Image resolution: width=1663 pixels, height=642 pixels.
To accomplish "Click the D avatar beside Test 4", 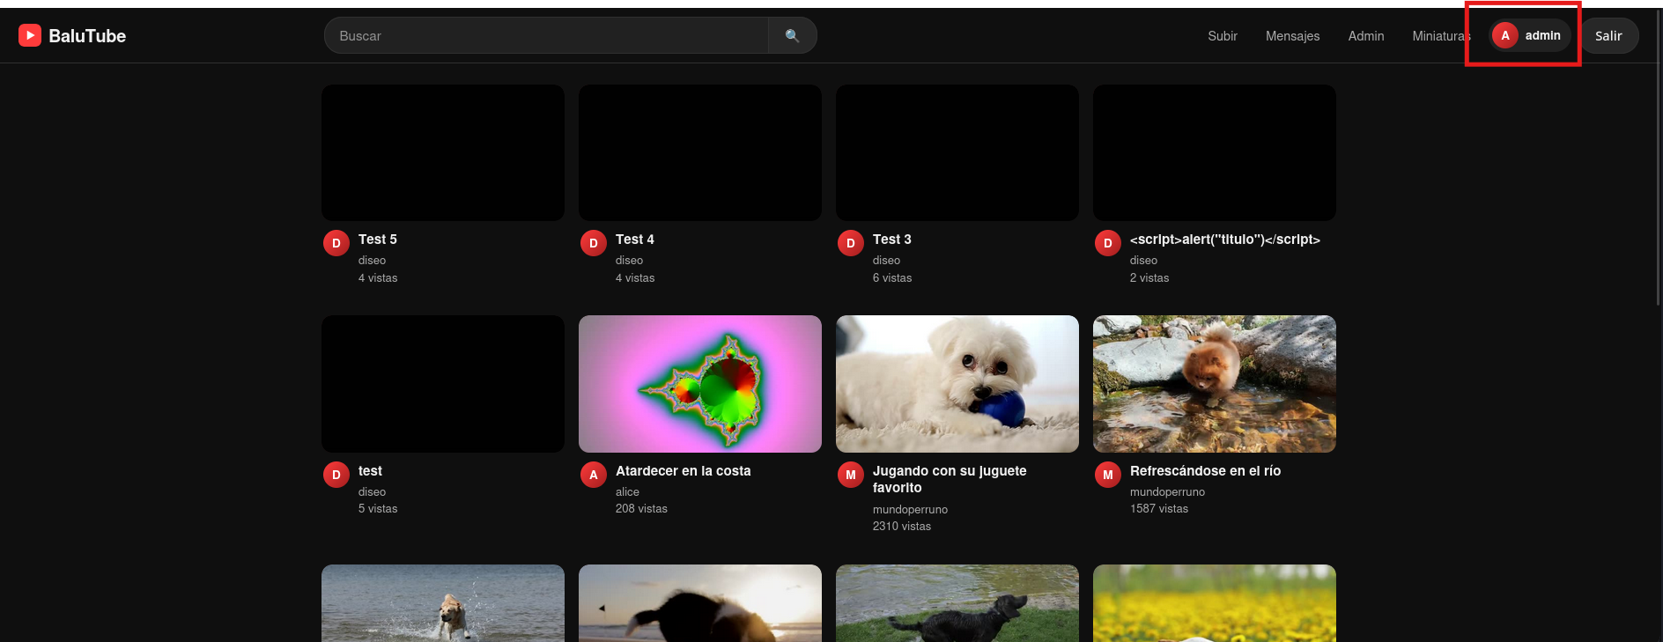I will 594,243.
